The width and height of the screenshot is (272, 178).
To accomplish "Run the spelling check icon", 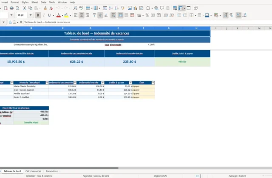I will (x=81, y=8).
